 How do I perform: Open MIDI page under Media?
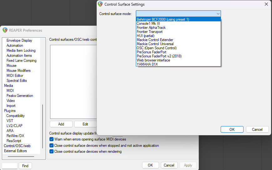[x=10, y=91]
